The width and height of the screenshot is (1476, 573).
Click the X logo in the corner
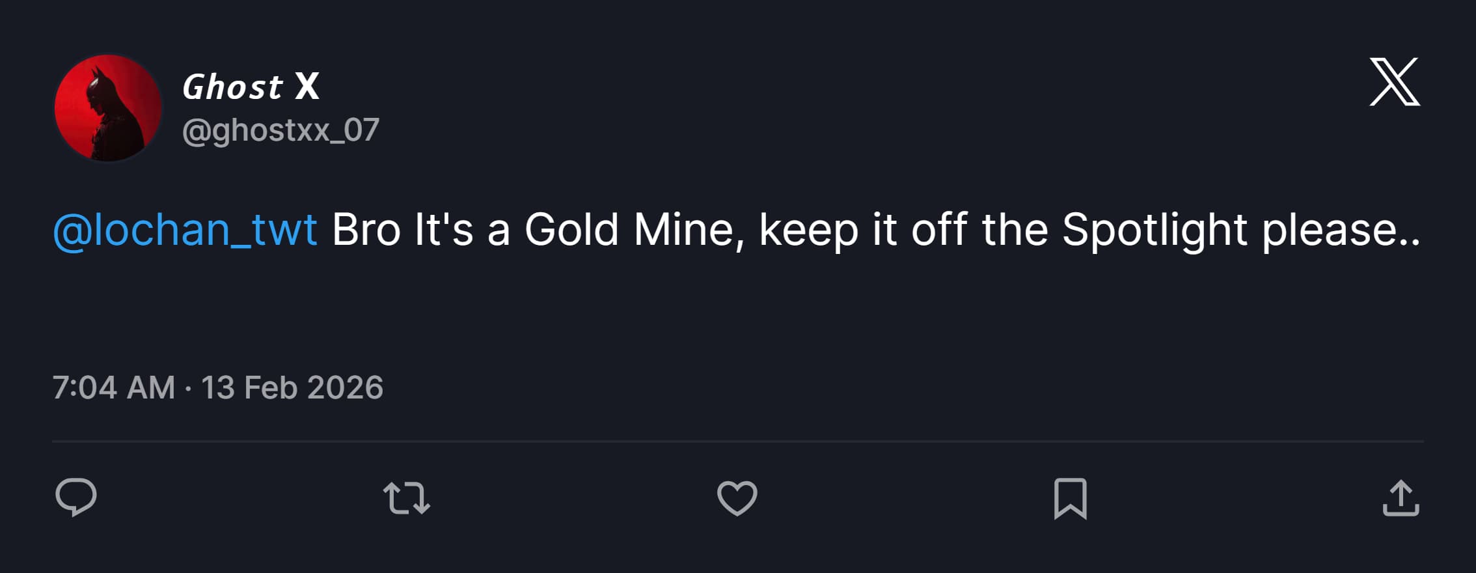(1395, 81)
